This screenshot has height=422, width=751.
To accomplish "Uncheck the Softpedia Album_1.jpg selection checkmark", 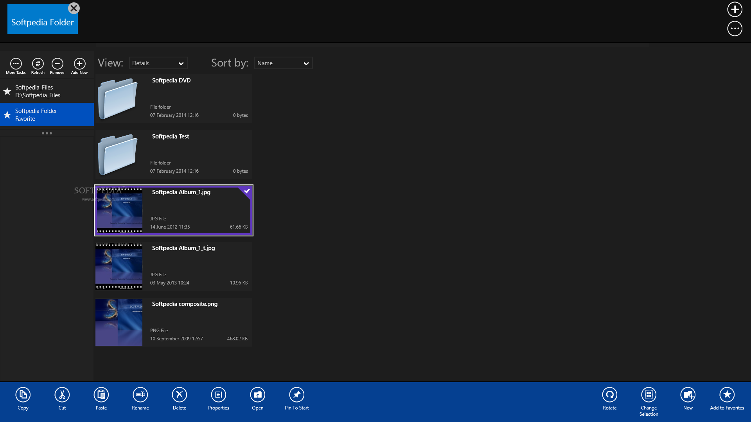I will (x=246, y=191).
